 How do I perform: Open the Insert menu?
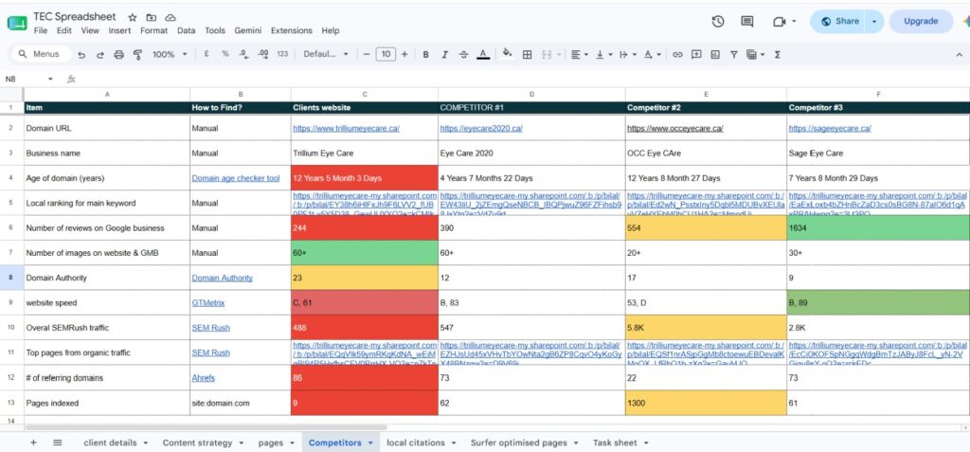tap(119, 30)
